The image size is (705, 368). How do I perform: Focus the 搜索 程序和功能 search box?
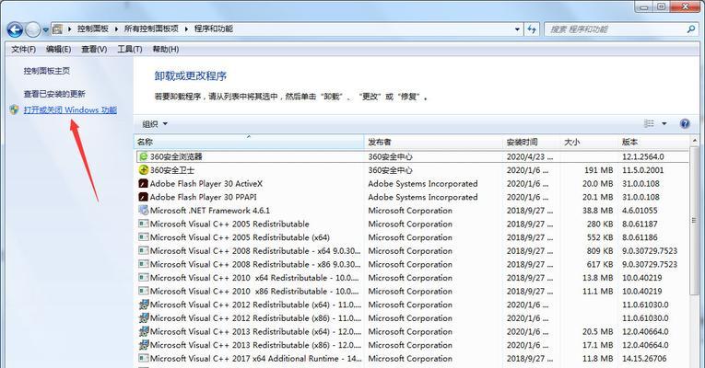(616, 29)
